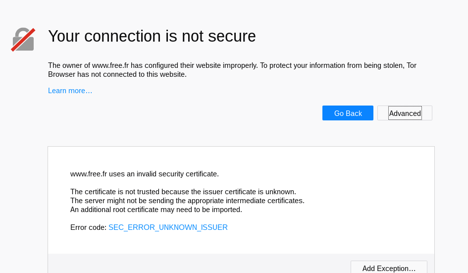Click www.free.fr hostname in the top paragraph
The height and width of the screenshot is (273, 468).
coord(110,65)
